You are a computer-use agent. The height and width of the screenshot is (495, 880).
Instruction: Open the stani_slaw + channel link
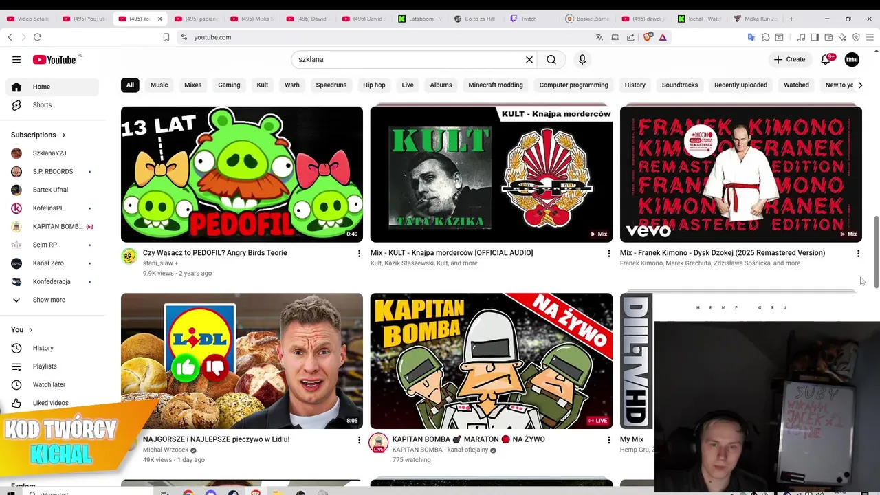tap(160, 263)
